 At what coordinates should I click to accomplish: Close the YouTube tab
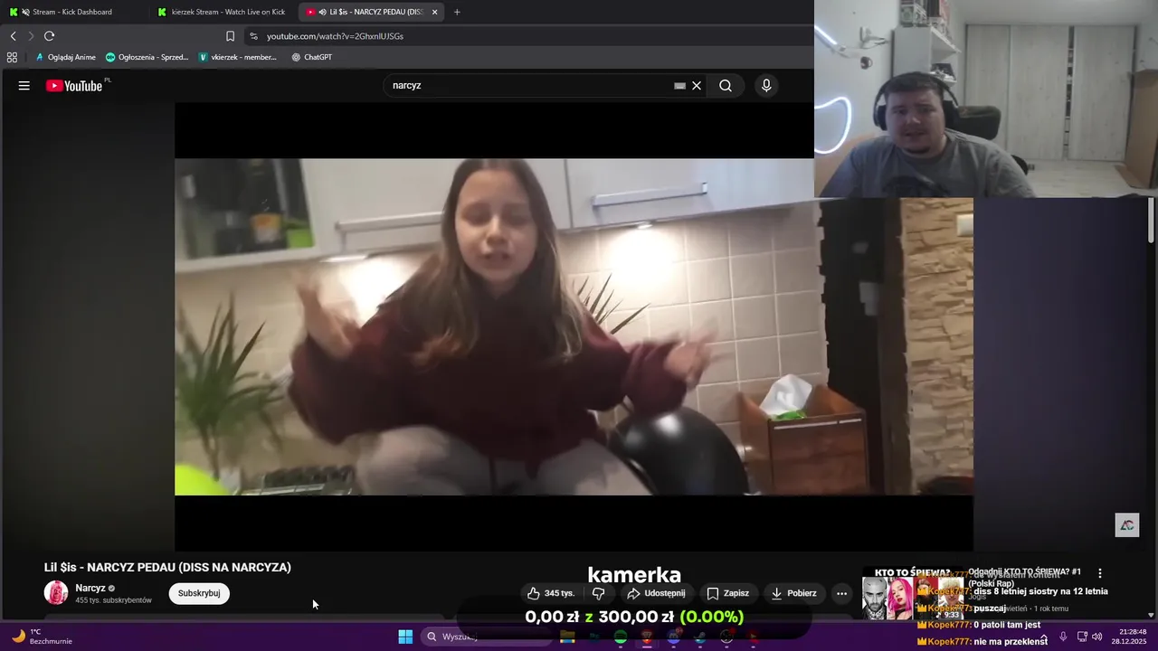pyautogui.click(x=435, y=12)
